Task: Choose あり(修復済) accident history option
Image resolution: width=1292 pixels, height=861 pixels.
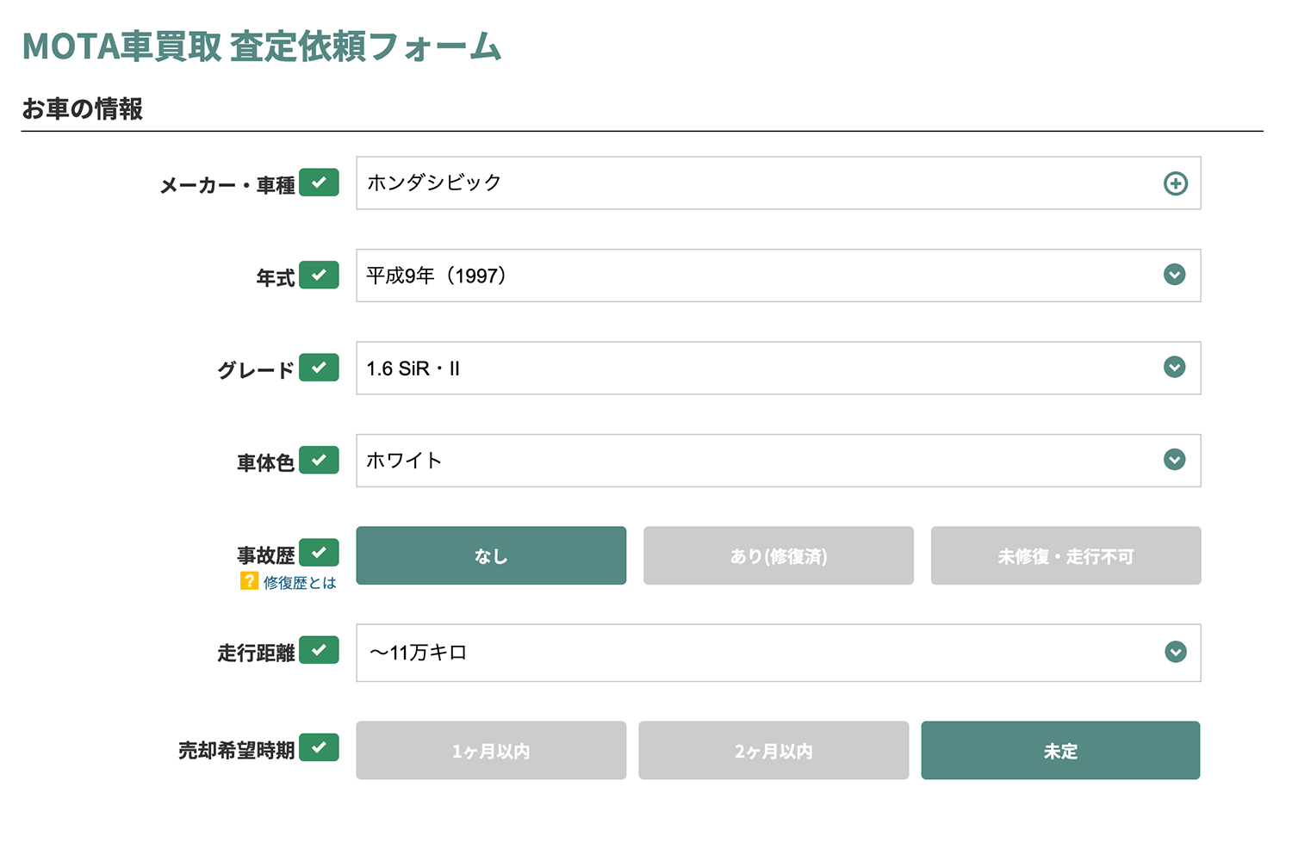Action: pos(779,555)
